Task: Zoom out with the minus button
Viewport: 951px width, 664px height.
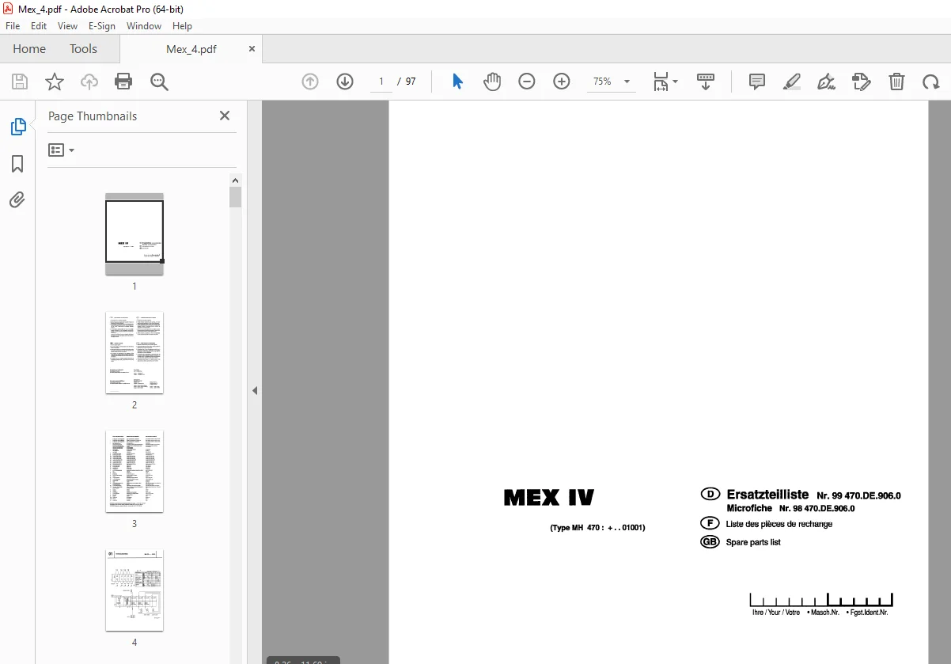Action: (527, 82)
